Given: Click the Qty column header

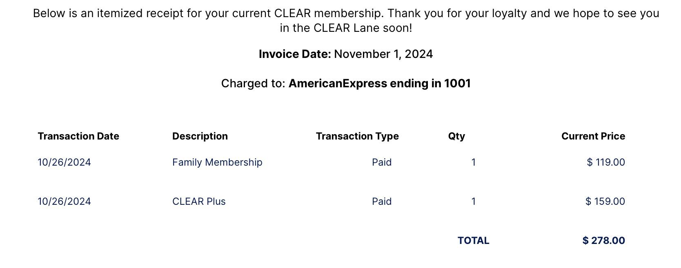Looking at the screenshot, I should point(456,136).
